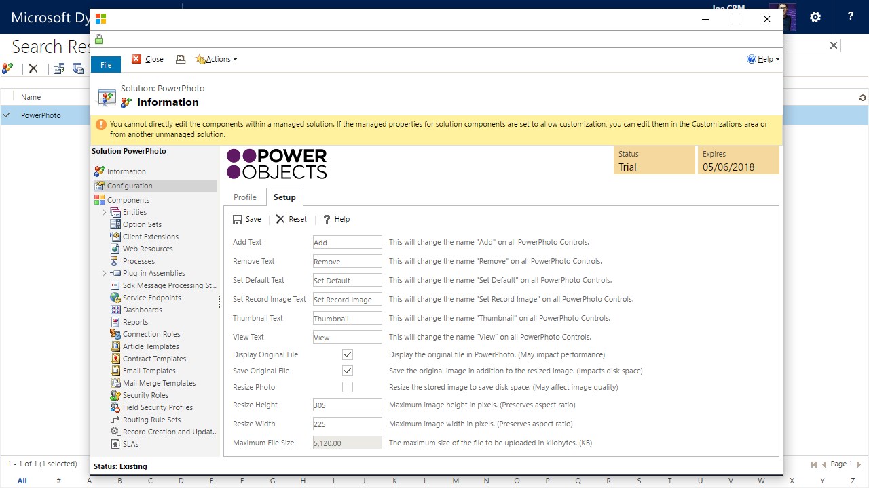Select Processes icon in components
The width and height of the screenshot is (869, 488).
(x=115, y=261)
